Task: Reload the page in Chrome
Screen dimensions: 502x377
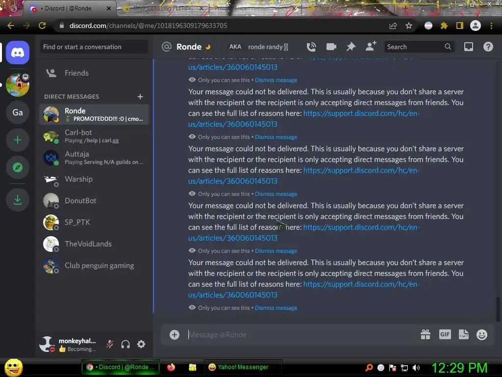Action: pyautogui.click(x=42, y=26)
